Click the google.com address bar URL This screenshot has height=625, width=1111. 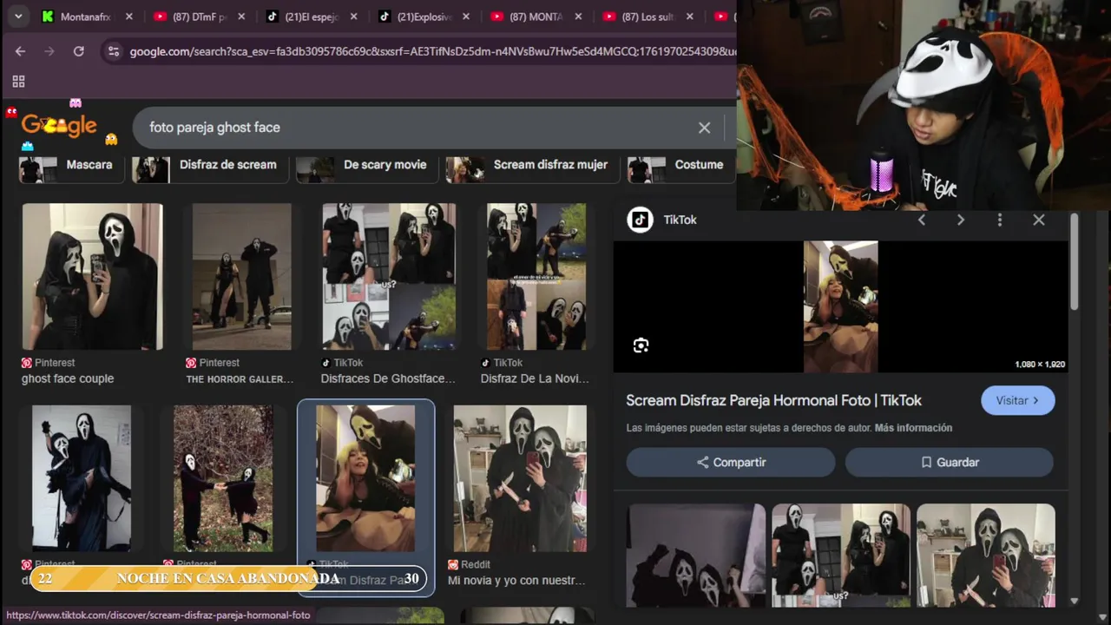pos(431,51)
